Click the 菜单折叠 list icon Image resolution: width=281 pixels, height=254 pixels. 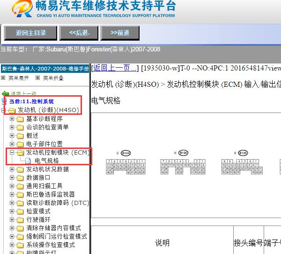pos(37,78)
